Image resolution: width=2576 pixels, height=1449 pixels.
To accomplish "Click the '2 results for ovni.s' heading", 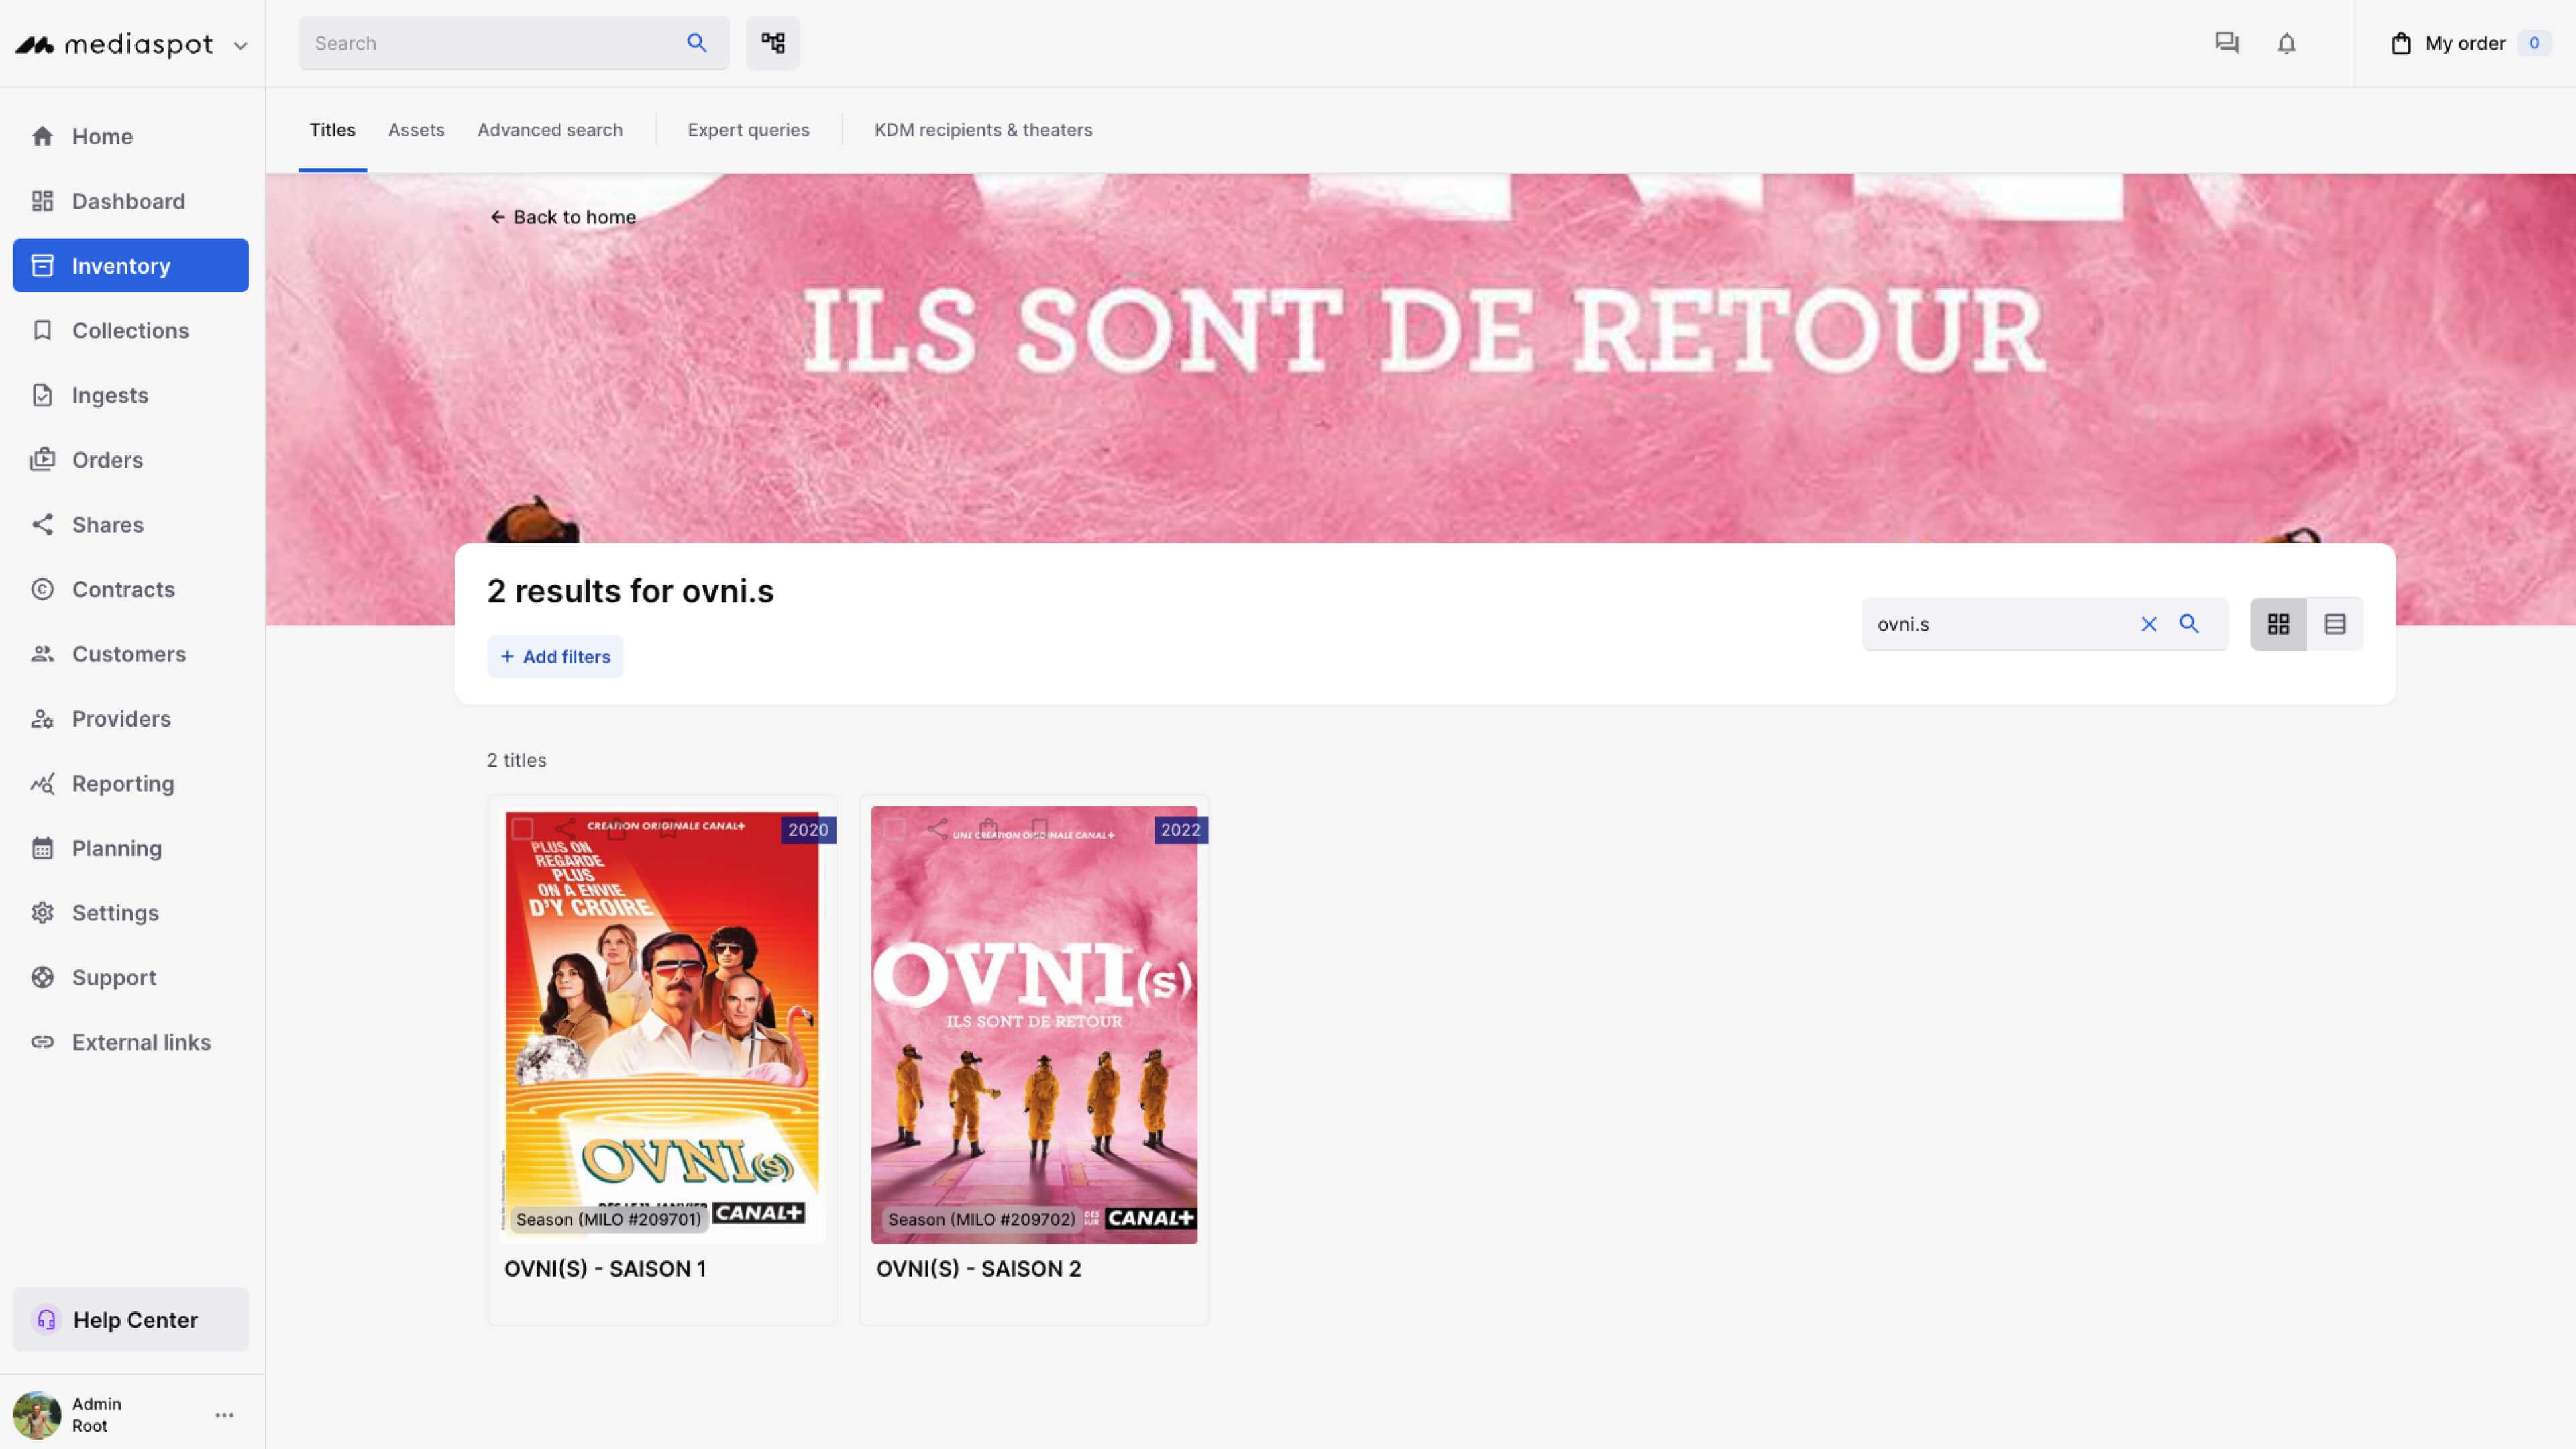I will coord(630,592).
